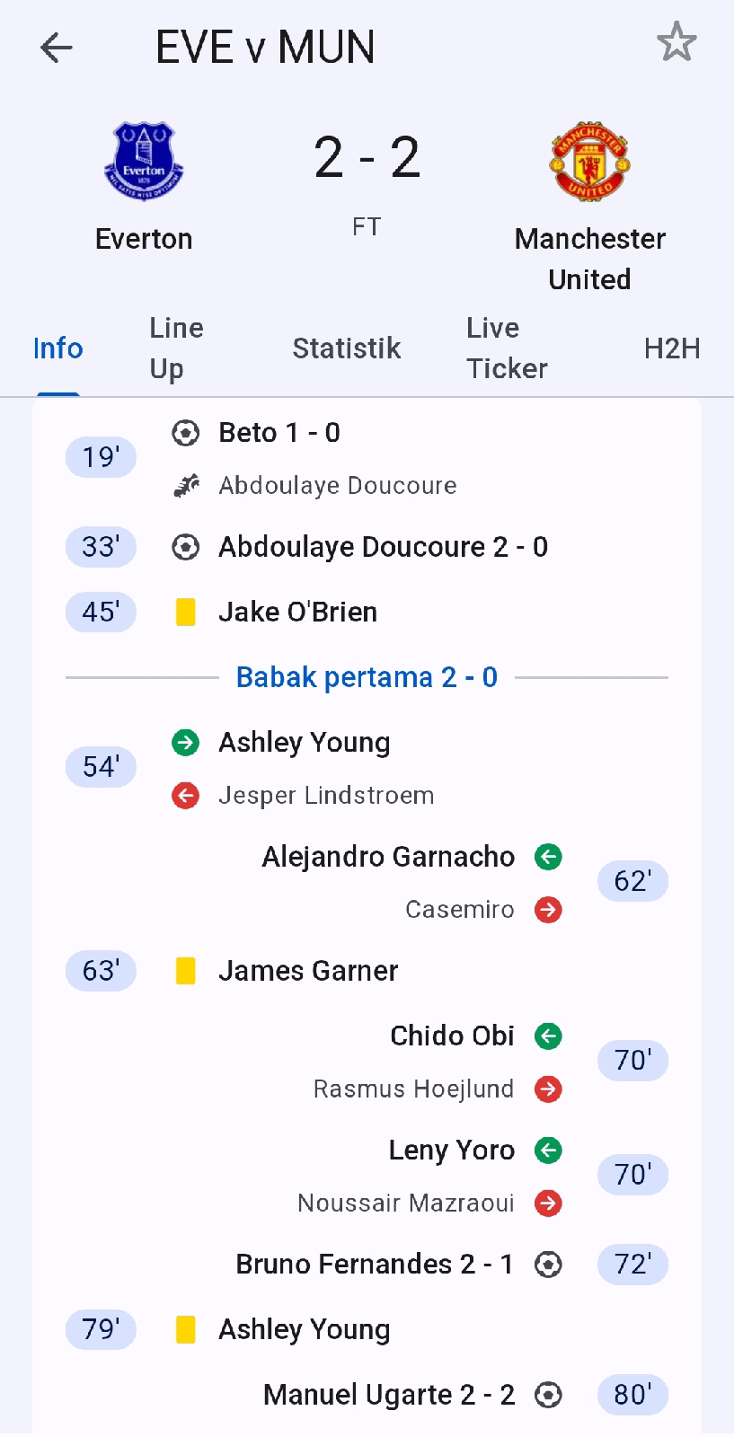Toggle the favorite star for this match

click(x=676, y=43)
